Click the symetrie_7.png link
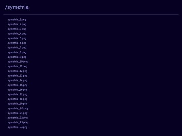182x136 pixels. tap(17, 48)
